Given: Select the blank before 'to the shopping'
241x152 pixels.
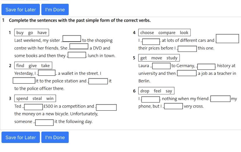Looking at the screenshot, I should (72, 38).
